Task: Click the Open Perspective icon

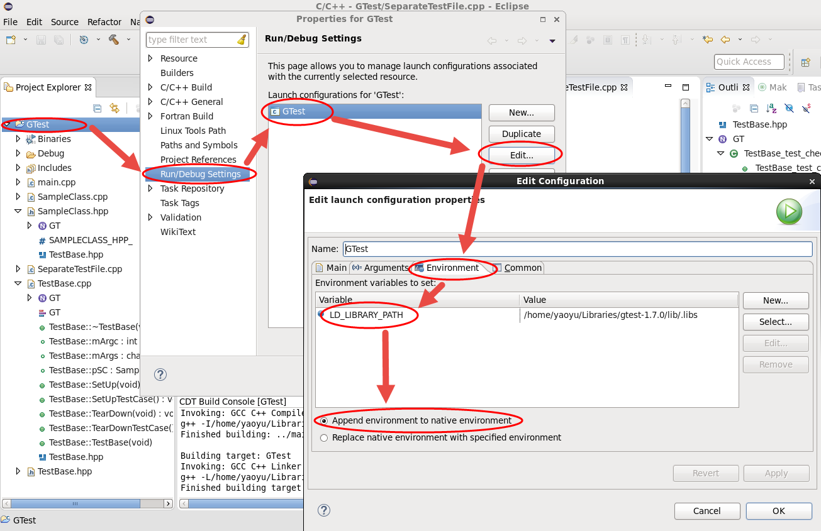Action: pos(805,62)
